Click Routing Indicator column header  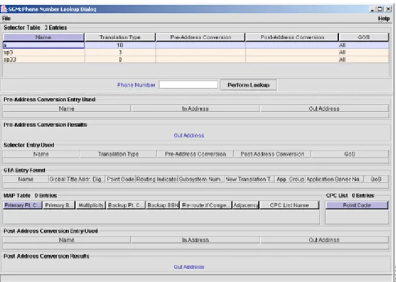157,179
